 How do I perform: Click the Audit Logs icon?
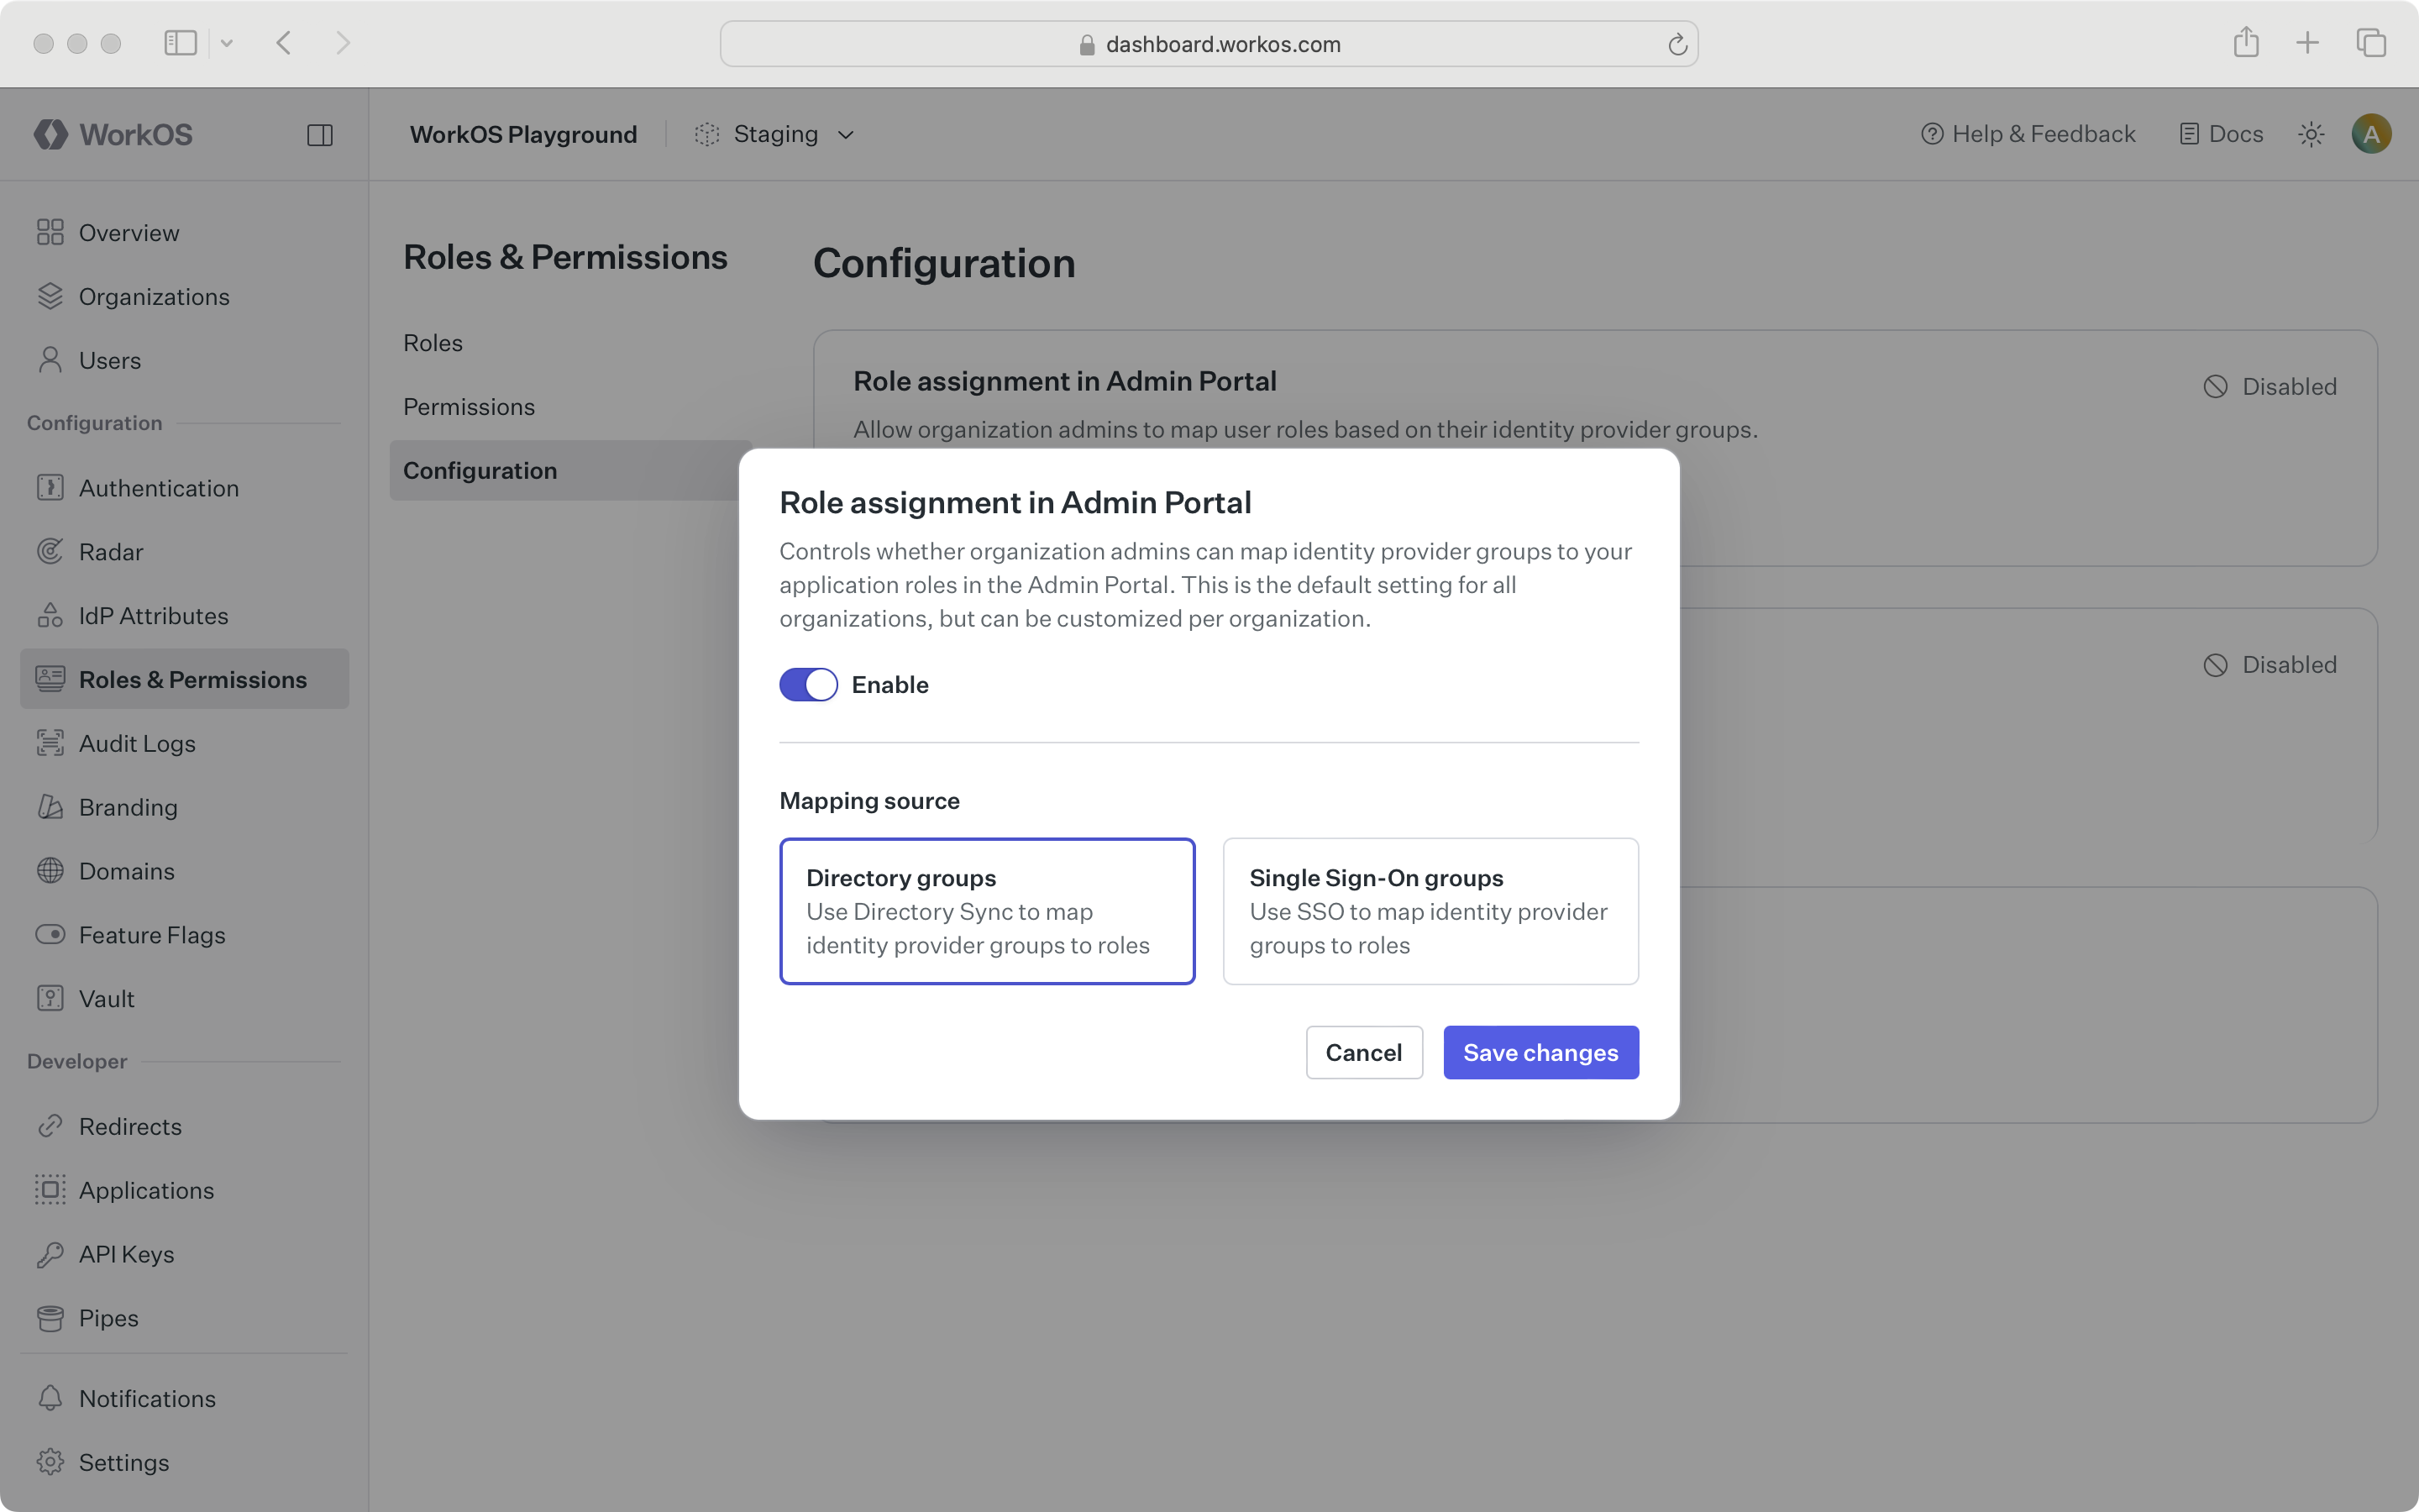50,743
